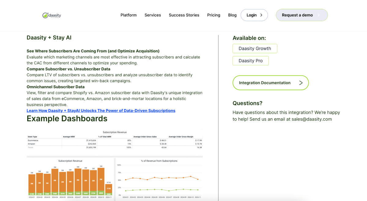Click the 2024-11 bar in revenue chart
The image size is (367, 201).
tap(109, 189)
